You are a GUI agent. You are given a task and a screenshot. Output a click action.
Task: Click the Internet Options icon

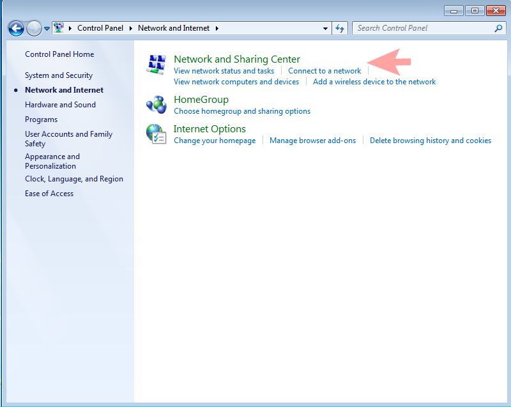[156, 134]
